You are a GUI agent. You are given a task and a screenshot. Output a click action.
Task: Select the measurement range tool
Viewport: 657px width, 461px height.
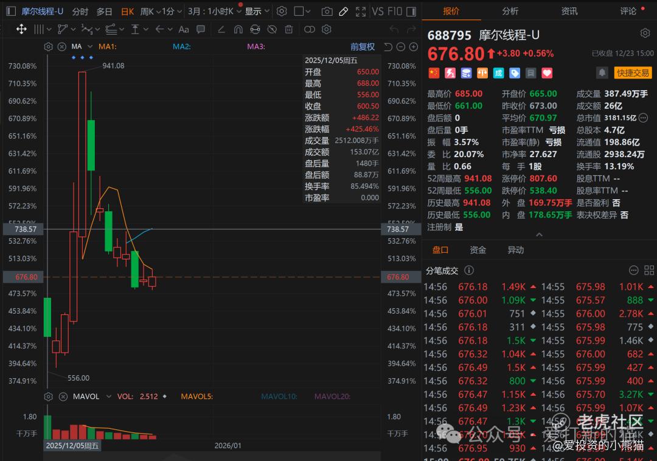coord(135,29)
